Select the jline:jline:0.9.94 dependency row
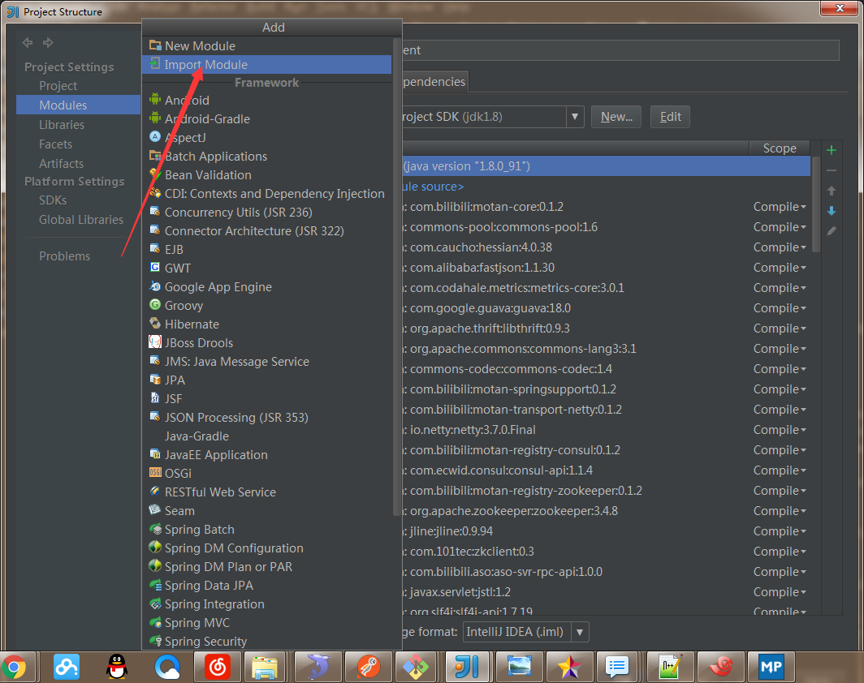864x683 pixels. [606, 531]
